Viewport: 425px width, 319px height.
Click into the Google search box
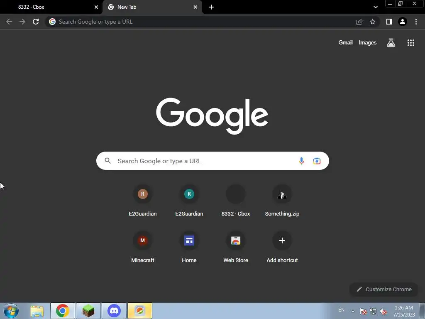[212, 161]
